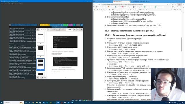Open Task View on the taskbar
The height and width of the screenshot is (104, 185).
tap(26, 103)
